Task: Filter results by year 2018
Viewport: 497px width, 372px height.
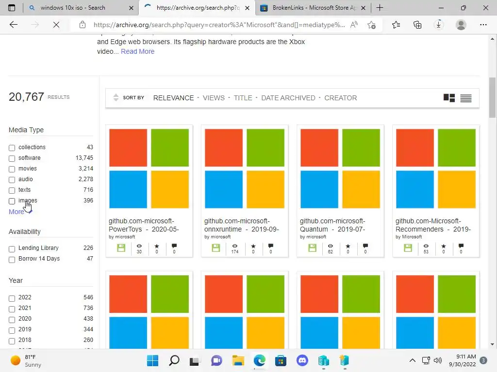Action: (x=12, y=341)
